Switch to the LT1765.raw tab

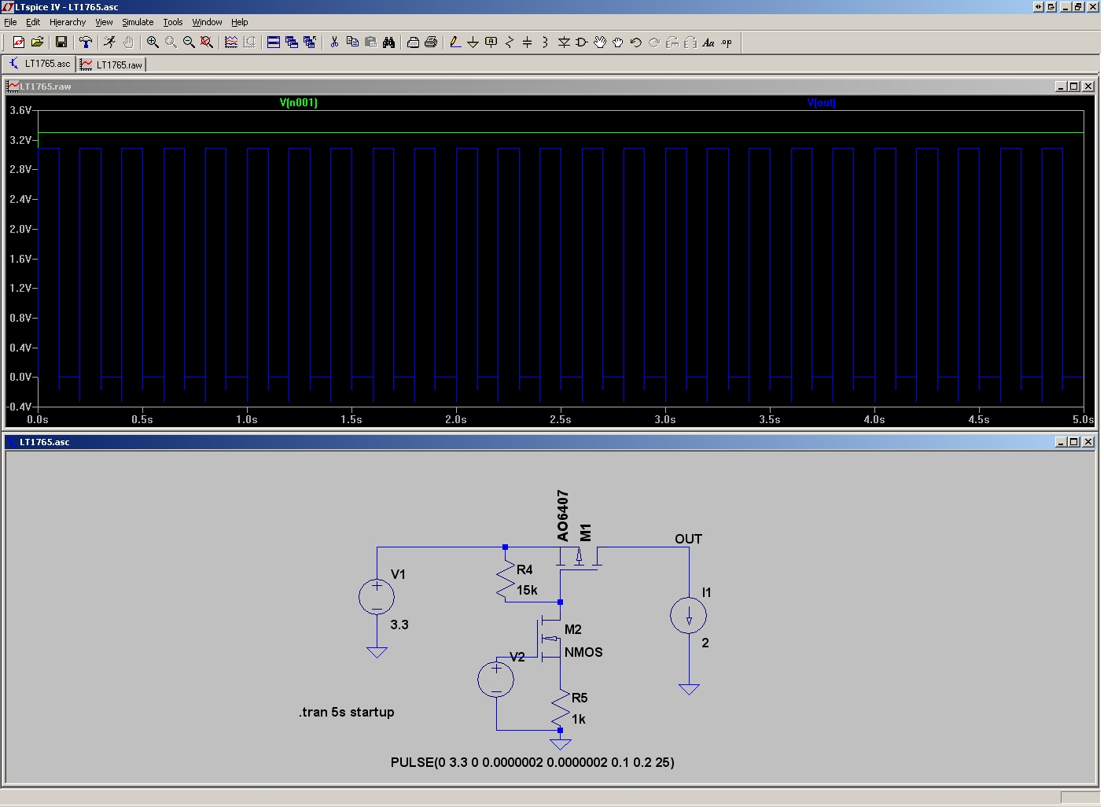112,64
